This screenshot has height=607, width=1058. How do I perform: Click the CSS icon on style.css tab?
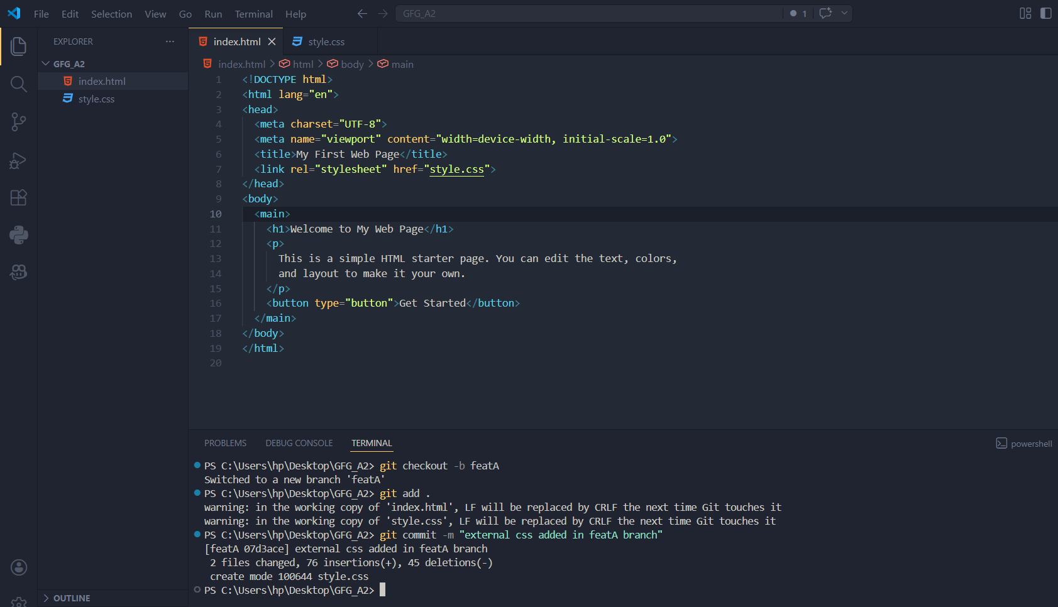[297, 41]
